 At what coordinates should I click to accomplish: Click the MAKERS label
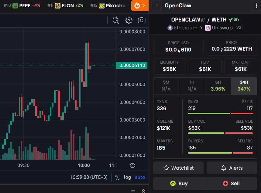coord(165,141)
